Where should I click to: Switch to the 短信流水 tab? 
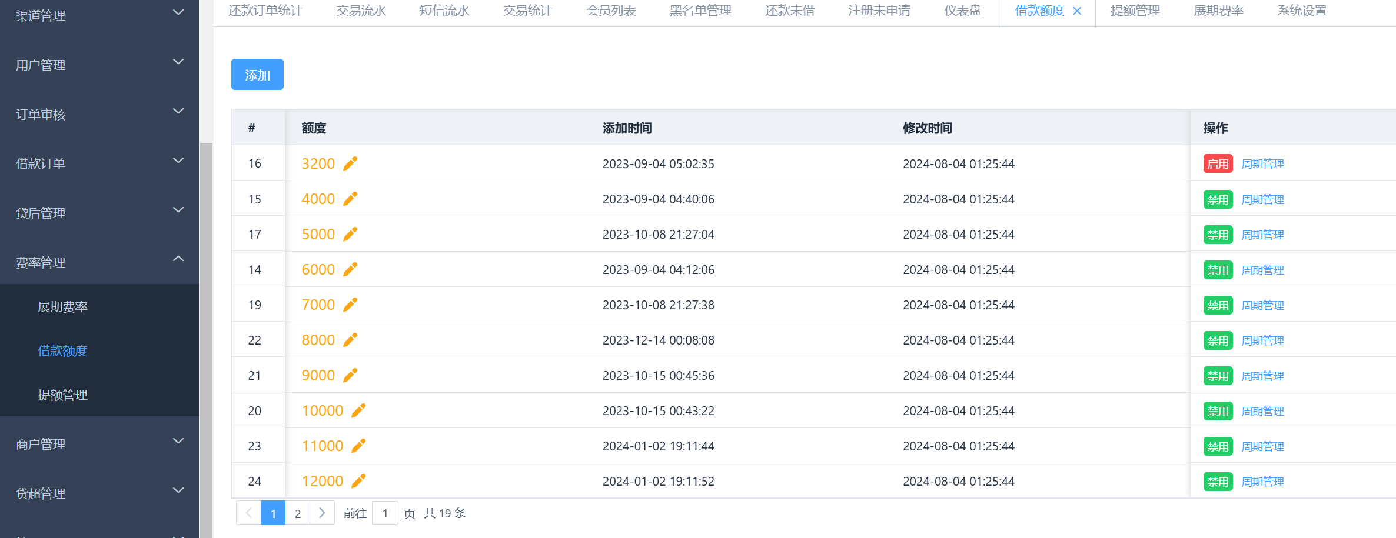(x=444, y=11)
